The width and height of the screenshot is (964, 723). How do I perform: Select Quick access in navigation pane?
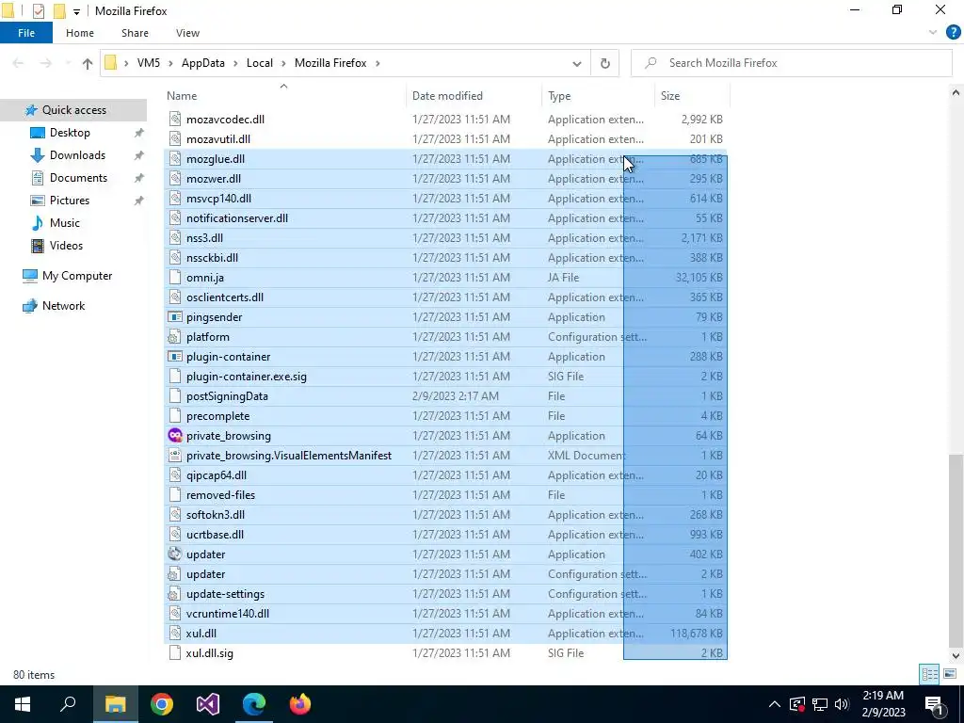pos(73,110)
